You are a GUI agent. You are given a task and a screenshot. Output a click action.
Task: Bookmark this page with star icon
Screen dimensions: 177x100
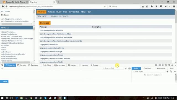143,6
